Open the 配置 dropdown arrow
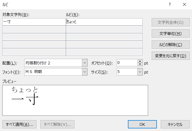Screen dimensions: 192x131 pos(85,63)
